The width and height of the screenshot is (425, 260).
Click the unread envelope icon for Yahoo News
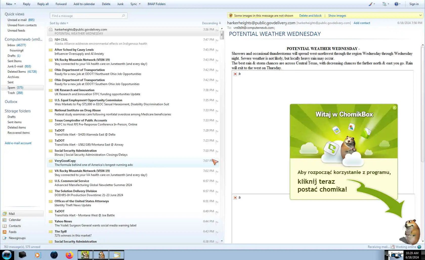click(x=51, y=221)
